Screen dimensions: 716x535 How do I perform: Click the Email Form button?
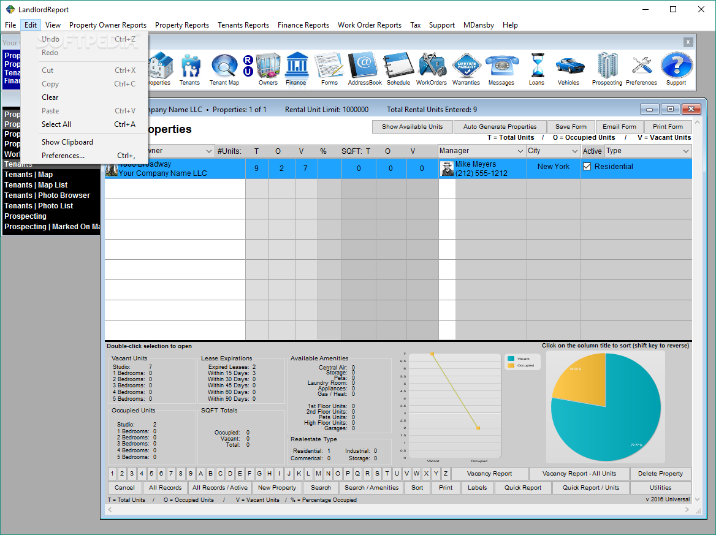[x=619, y=126]
